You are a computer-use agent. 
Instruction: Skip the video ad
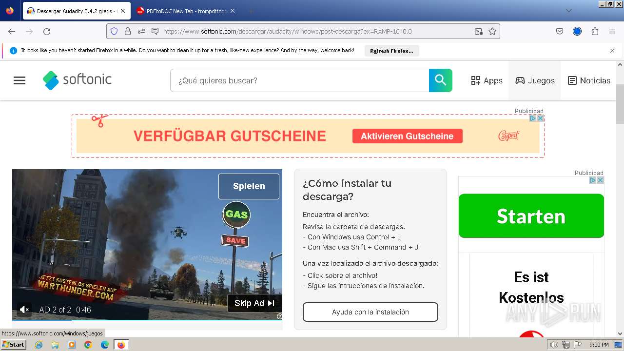[254, 303]
